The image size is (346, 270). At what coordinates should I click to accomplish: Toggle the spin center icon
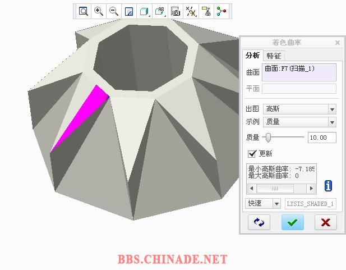222,11
